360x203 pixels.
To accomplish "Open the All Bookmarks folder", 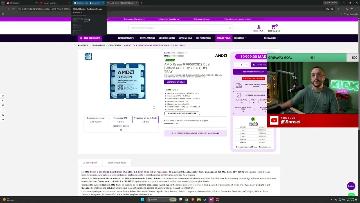I will (352, 14).
